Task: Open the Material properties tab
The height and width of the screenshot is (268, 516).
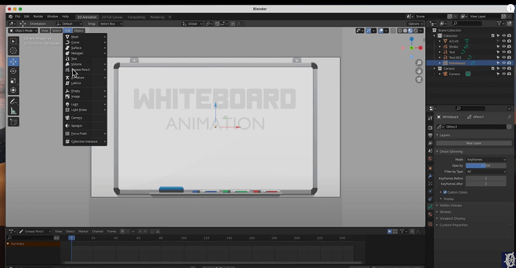Action: click(x=430, y=214)
